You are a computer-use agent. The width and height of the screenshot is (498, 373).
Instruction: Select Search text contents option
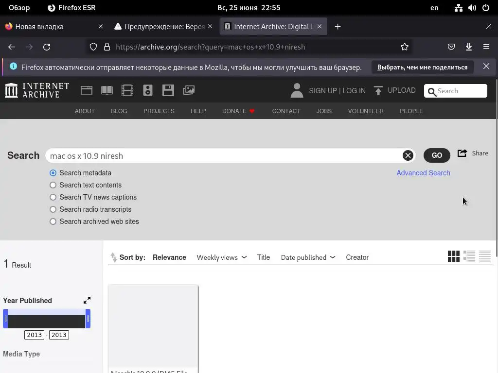53,185
